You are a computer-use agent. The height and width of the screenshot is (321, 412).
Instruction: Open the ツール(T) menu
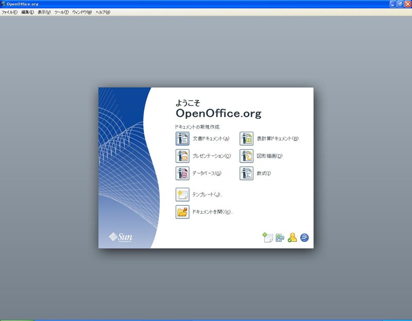(61, 12)
